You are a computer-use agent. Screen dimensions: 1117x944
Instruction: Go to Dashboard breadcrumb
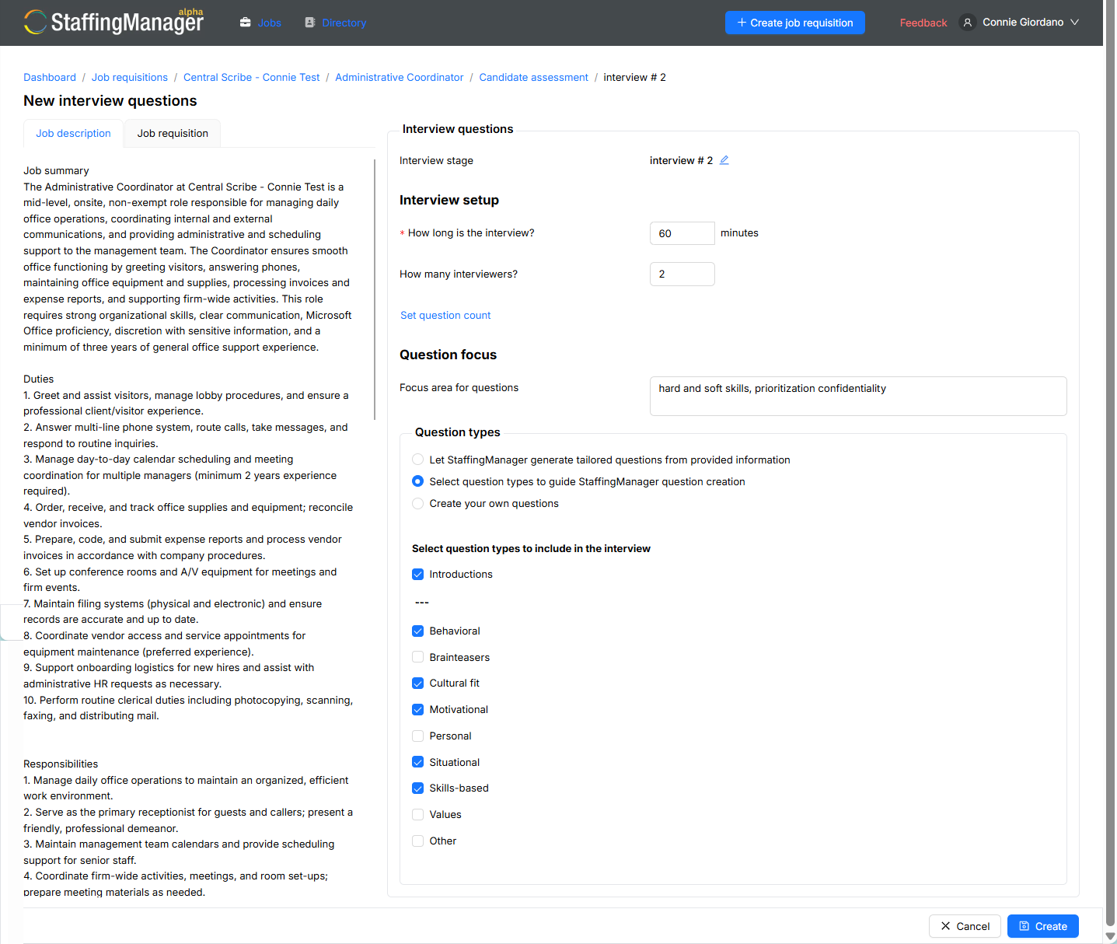click(50, 77)
